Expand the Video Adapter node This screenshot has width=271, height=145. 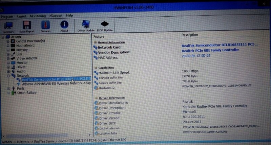pyautogui.click(x=8, y=58)
